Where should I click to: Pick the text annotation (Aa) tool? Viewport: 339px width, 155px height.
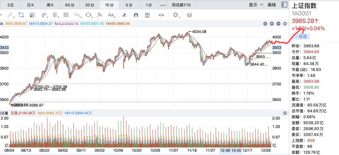111,15
